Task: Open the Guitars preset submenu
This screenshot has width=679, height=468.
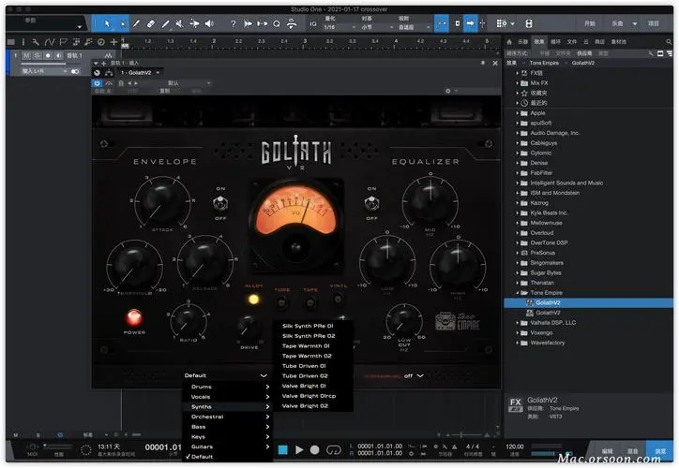Action: 228,446
